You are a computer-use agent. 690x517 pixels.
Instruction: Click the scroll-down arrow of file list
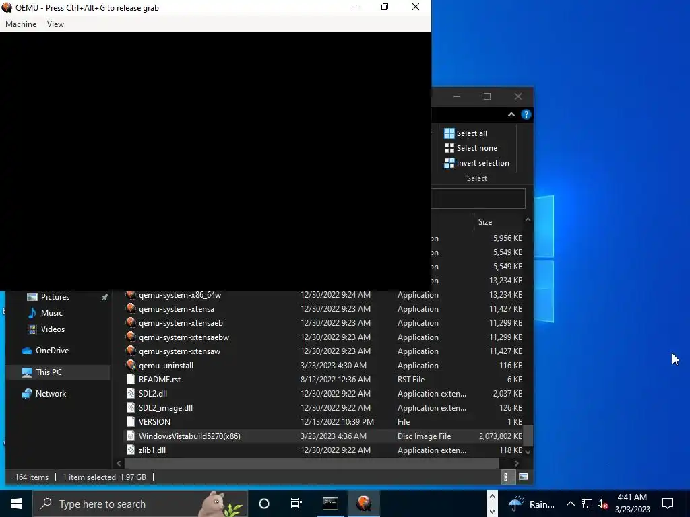528,452
